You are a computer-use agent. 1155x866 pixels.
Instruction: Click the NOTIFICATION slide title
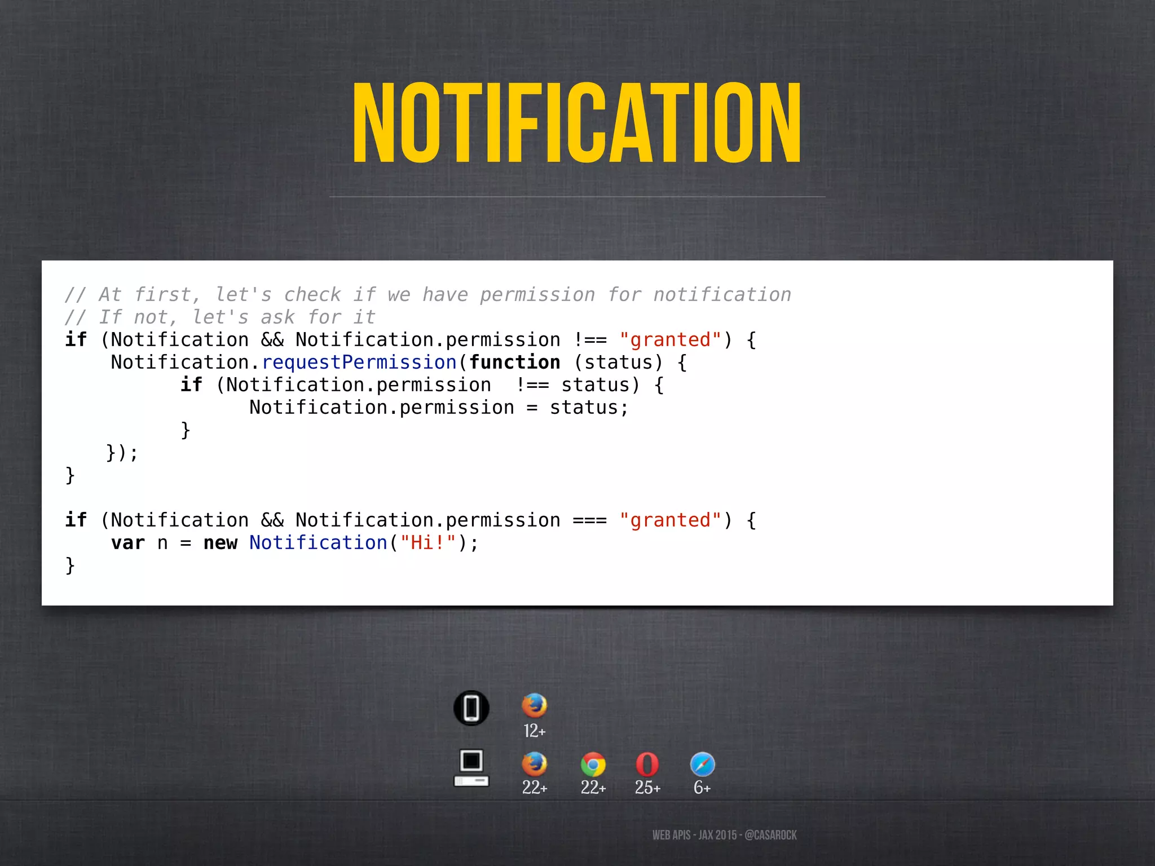(x=577, y=123)
